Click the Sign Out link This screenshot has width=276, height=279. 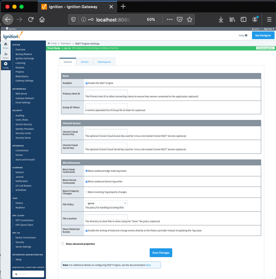269,29
